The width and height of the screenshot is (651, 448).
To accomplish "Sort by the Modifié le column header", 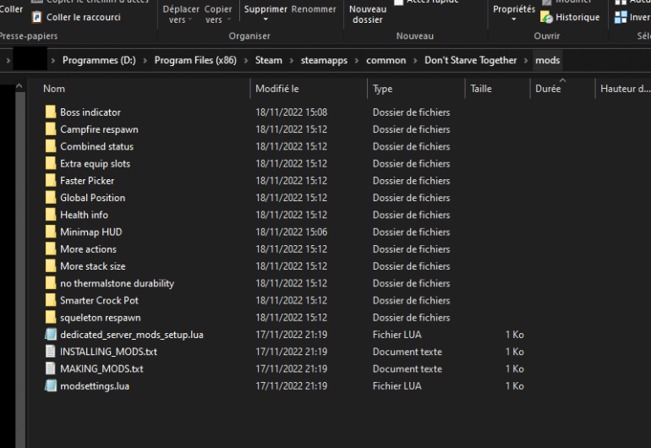I will 277,89.
